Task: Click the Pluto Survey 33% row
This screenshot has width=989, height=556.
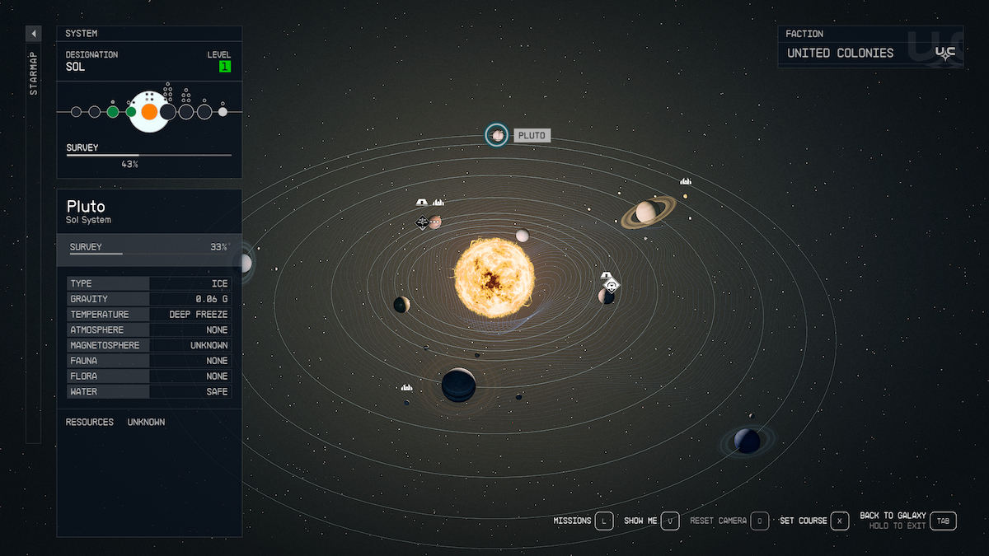Action: point(149,248)
